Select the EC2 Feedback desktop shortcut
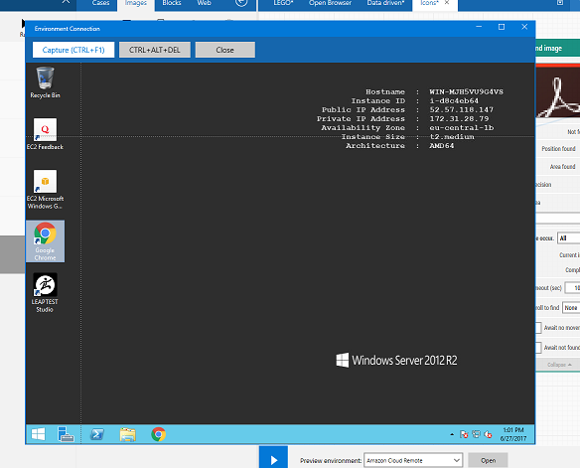The width and height of the screenshot is (580, 468). 45,134
